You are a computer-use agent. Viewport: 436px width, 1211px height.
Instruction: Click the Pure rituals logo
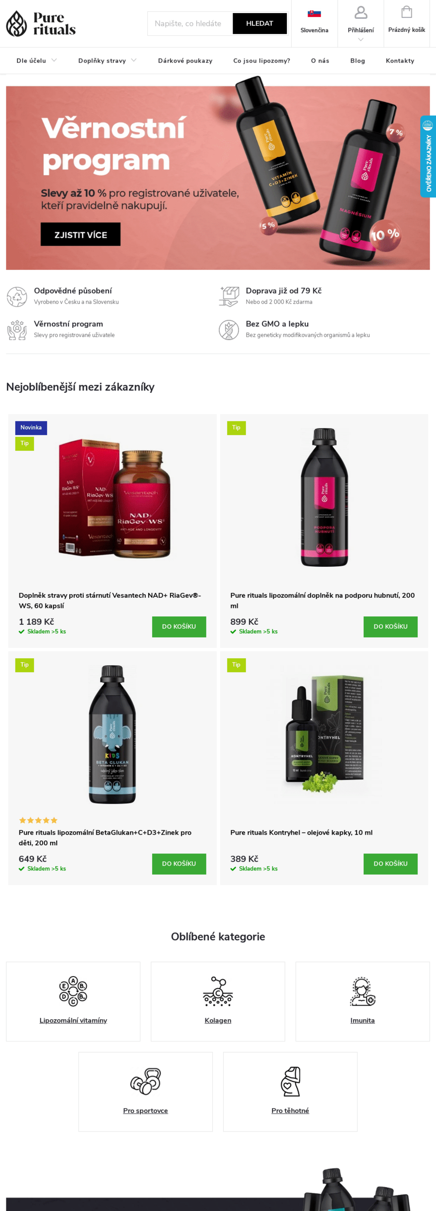[41, 23]
